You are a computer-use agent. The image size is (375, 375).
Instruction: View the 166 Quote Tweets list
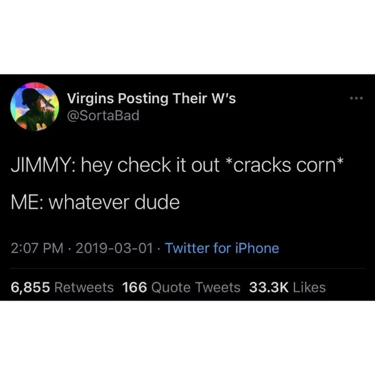181,287
